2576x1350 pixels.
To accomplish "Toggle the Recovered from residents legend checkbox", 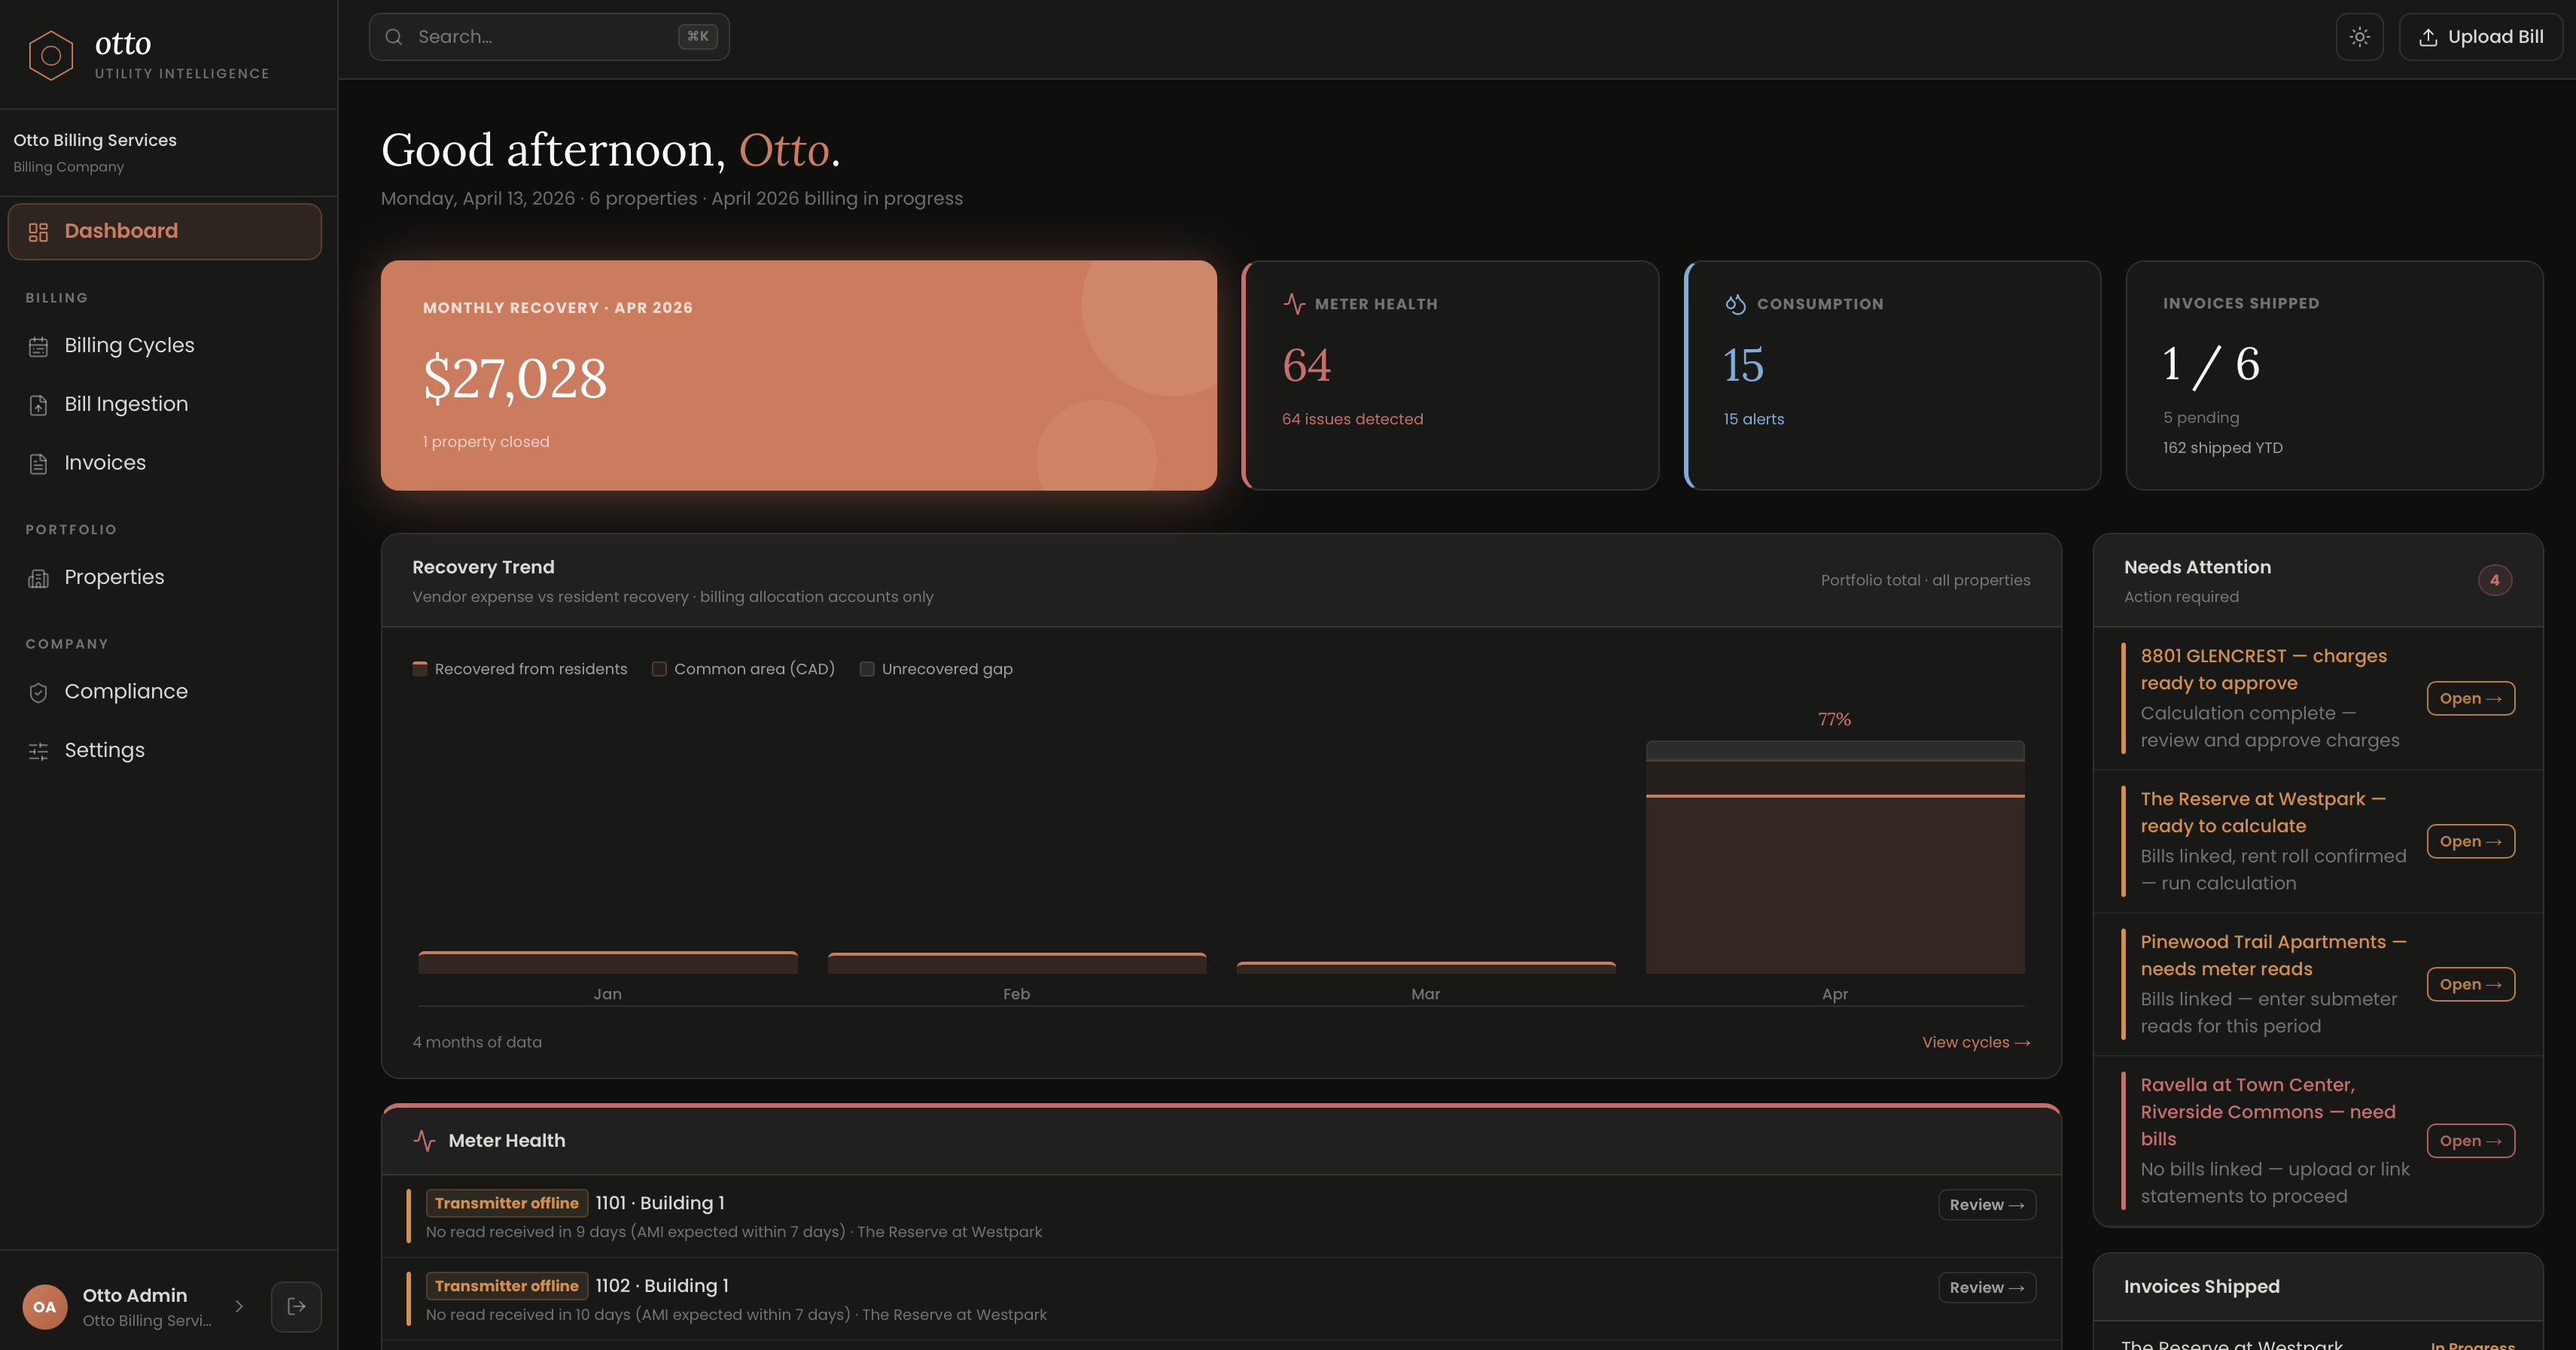I will (x=420, y=668).
